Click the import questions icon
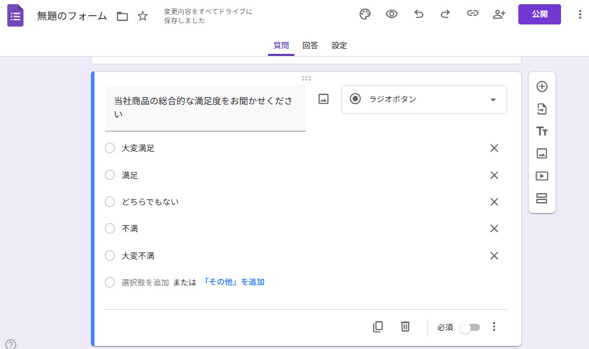This screenshot has width=589, height=349. coord(541,109)
